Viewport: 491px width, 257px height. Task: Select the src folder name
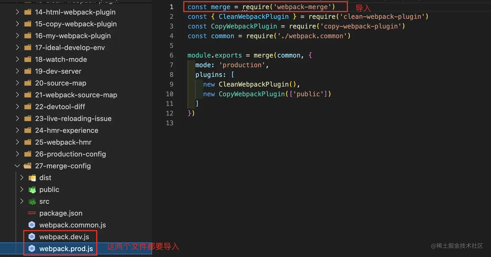pyautogui.click(x=44, y=202)
